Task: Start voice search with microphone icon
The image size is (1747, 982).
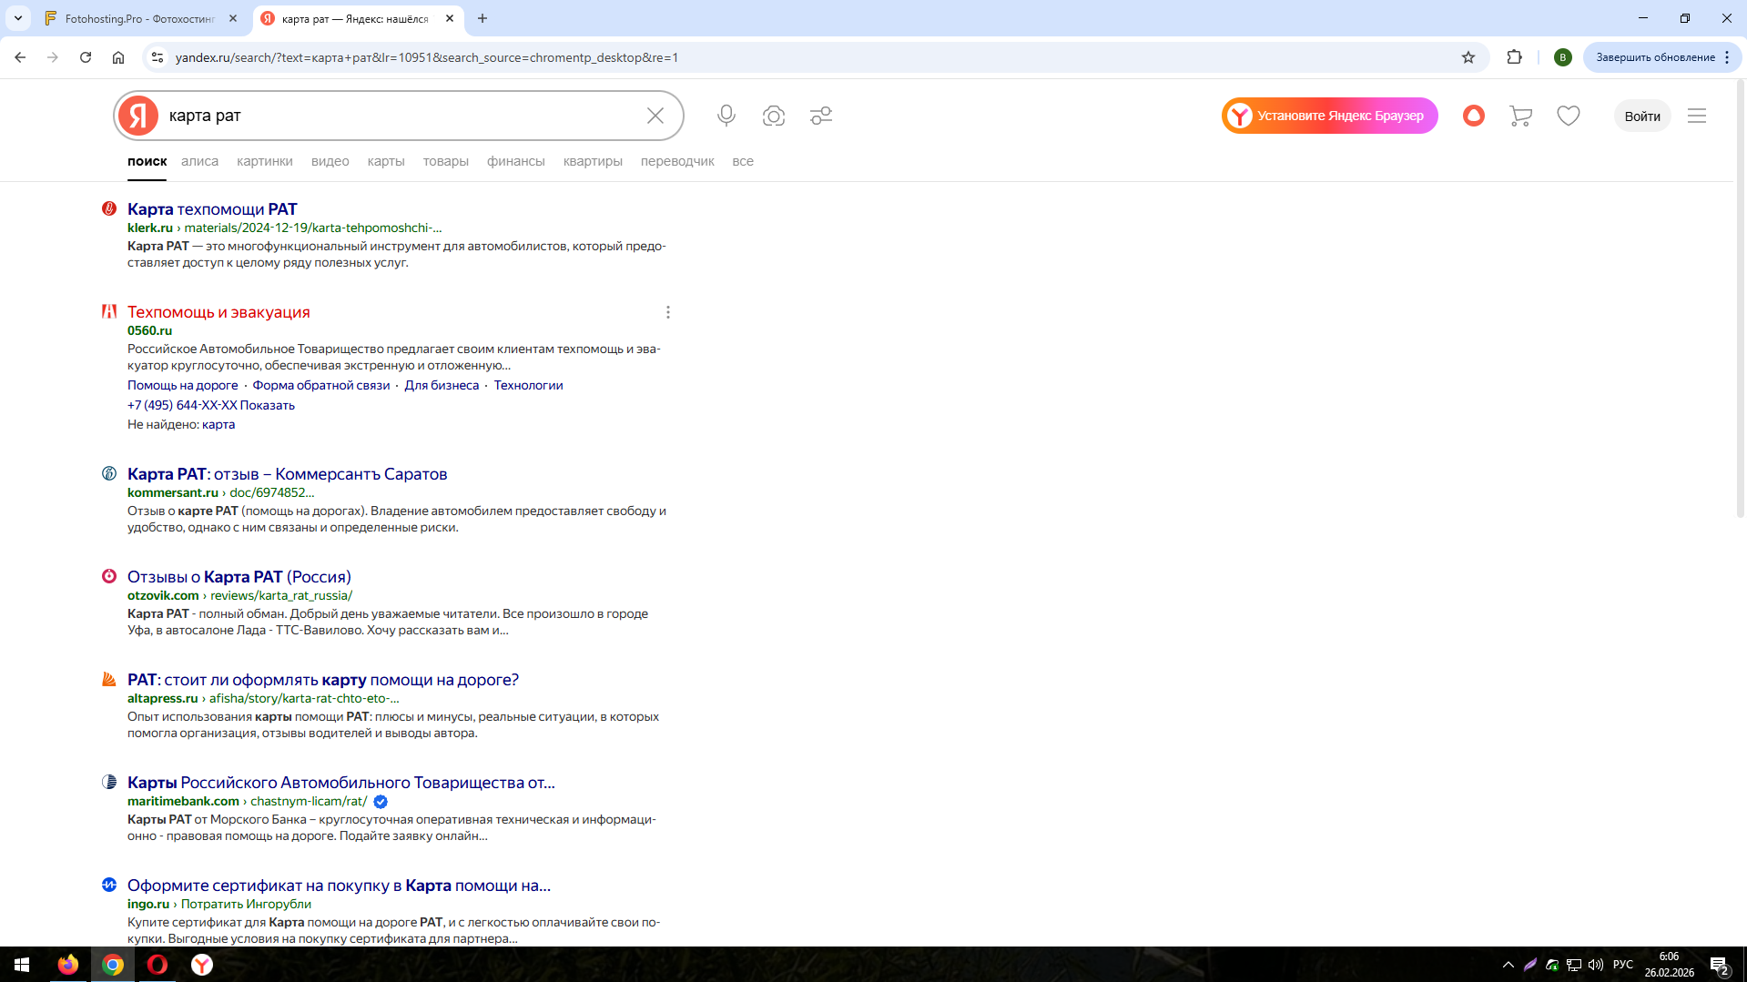Action: click(x=726, y=116)
